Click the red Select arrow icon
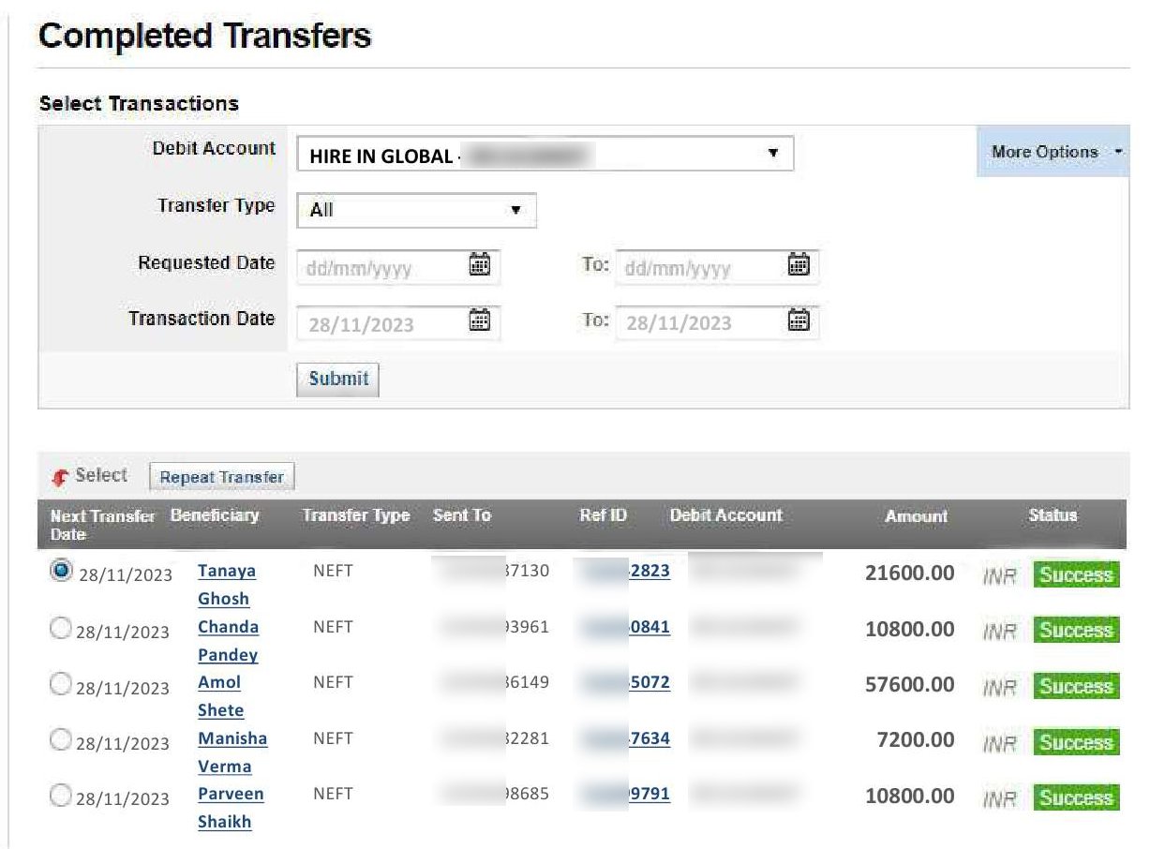This screenshot has height=849, width=1150. pyautogui.click(x=61, y=477)
